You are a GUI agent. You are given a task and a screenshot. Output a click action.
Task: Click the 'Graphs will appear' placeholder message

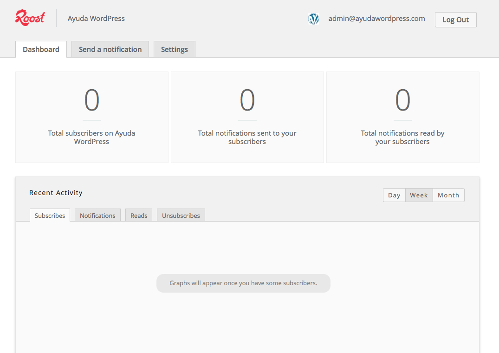[243, 283]
